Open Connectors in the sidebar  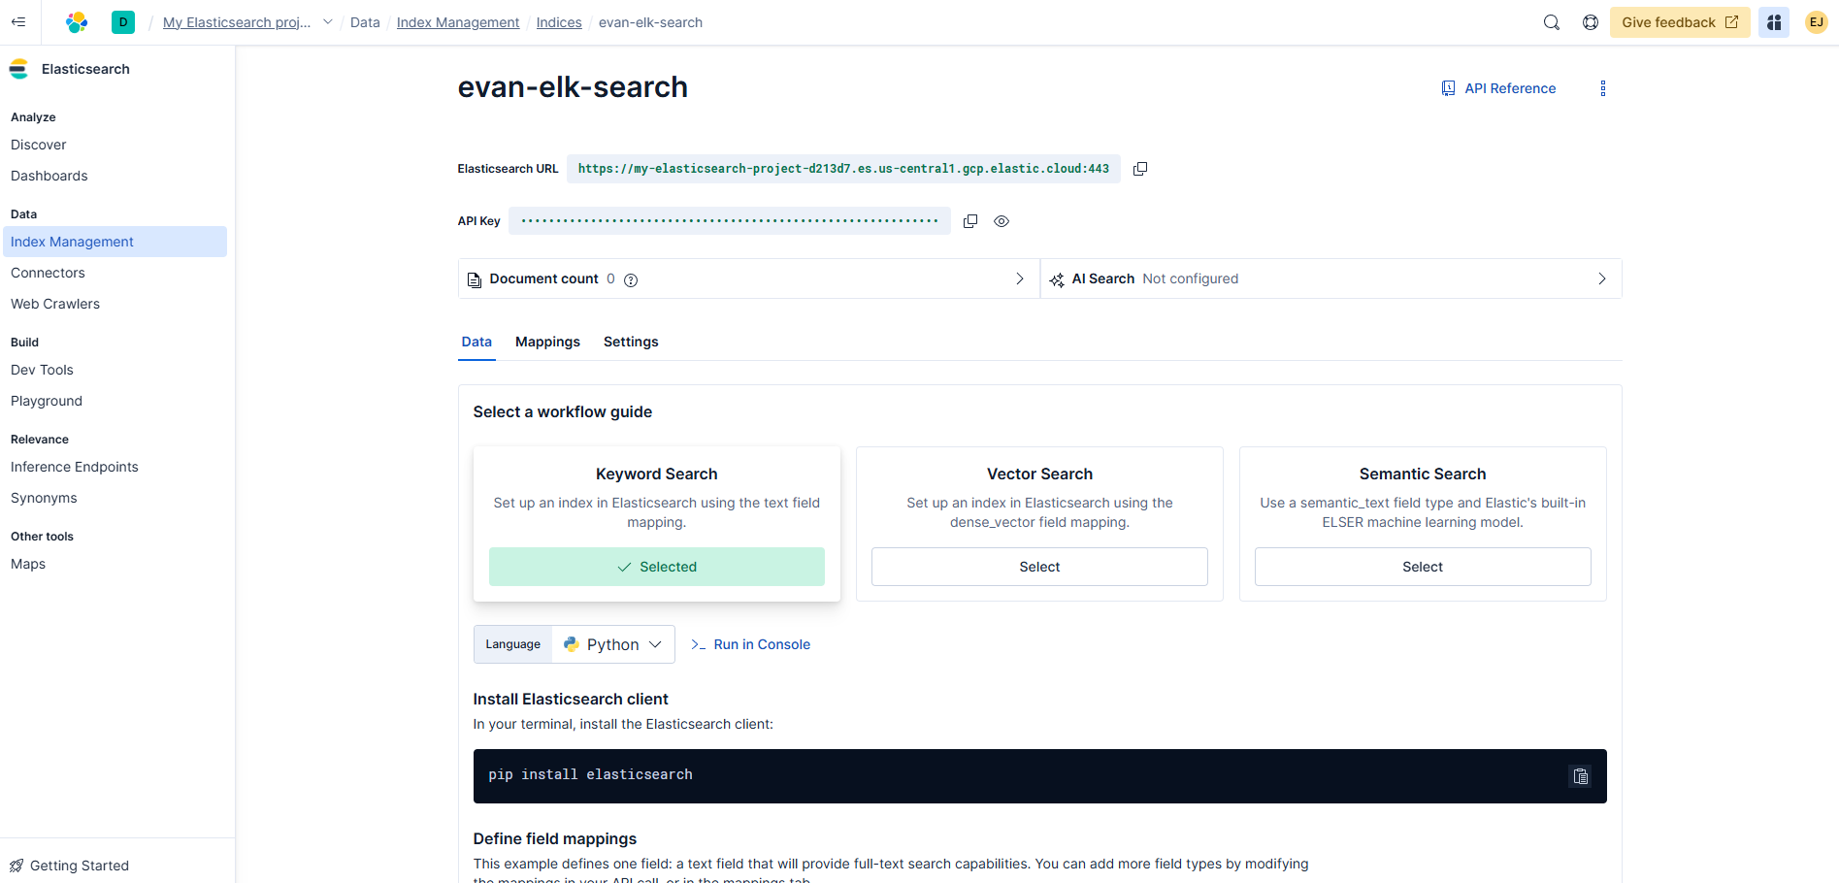tap(48, 273)
